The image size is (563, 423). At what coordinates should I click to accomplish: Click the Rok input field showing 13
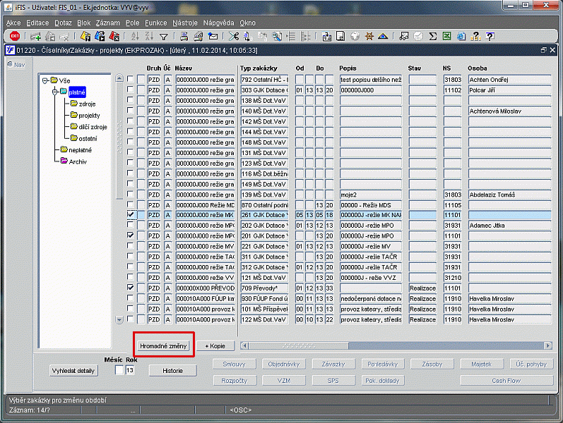130,370
